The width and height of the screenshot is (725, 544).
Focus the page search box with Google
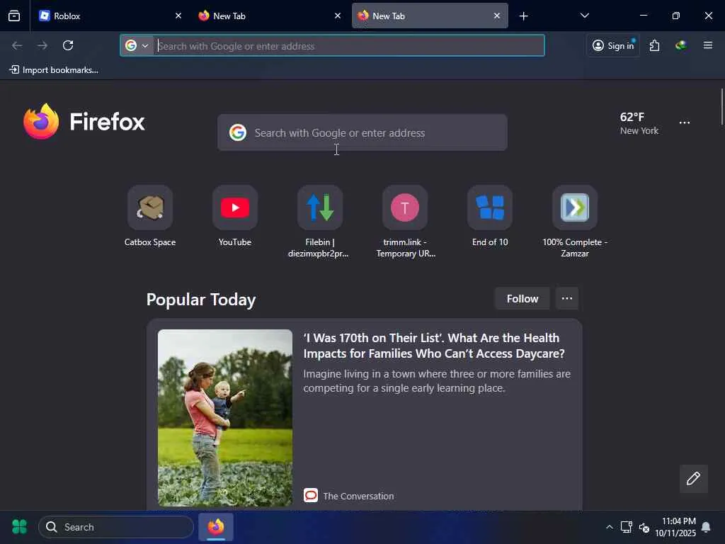coord(362,132)
